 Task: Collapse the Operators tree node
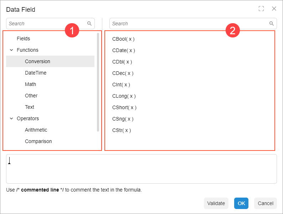point(11,118)
